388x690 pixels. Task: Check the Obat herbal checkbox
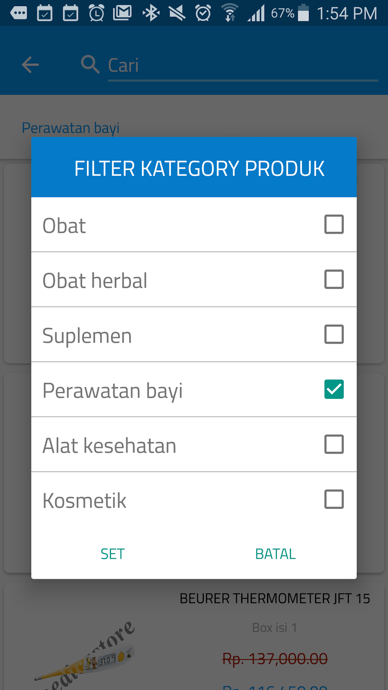coord(334,280)
